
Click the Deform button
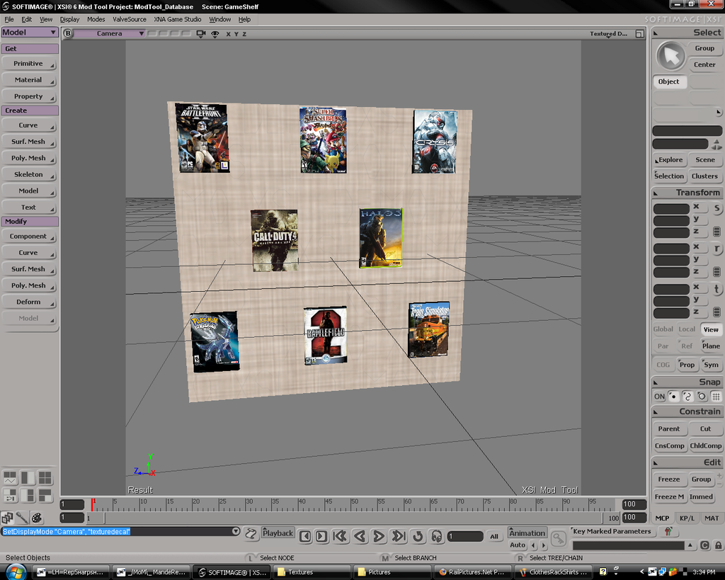(28, 302)
